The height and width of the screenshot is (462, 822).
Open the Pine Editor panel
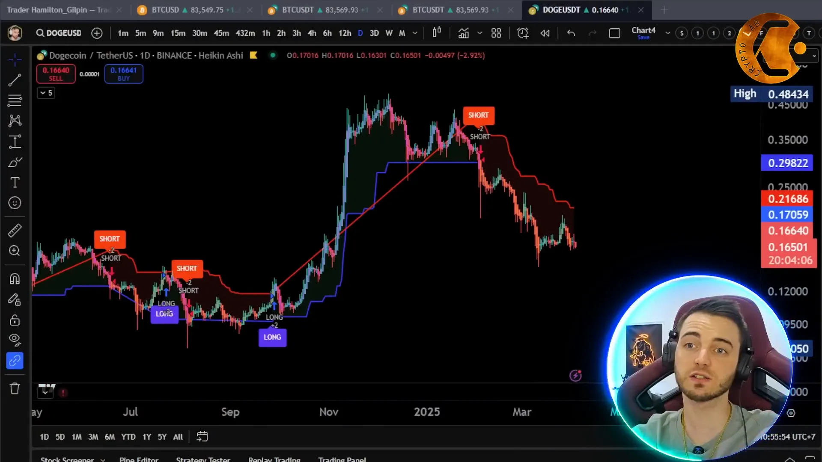(x=139, y=459)
